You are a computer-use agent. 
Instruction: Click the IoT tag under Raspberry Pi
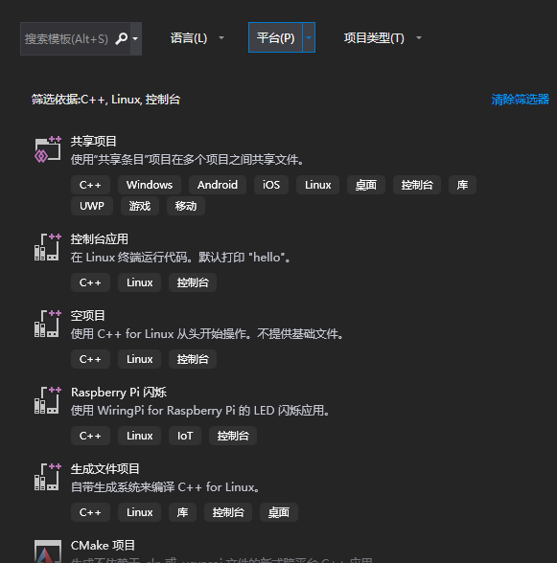[185, 436]
